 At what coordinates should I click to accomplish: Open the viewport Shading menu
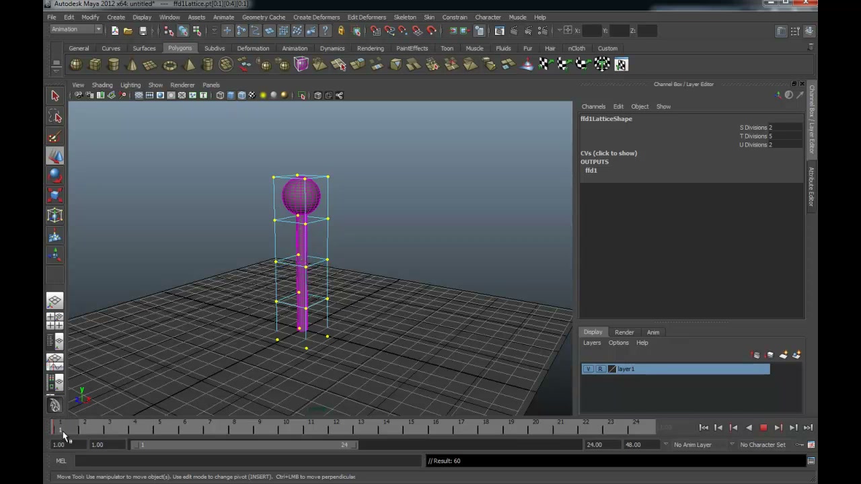[x=102, y=85]
